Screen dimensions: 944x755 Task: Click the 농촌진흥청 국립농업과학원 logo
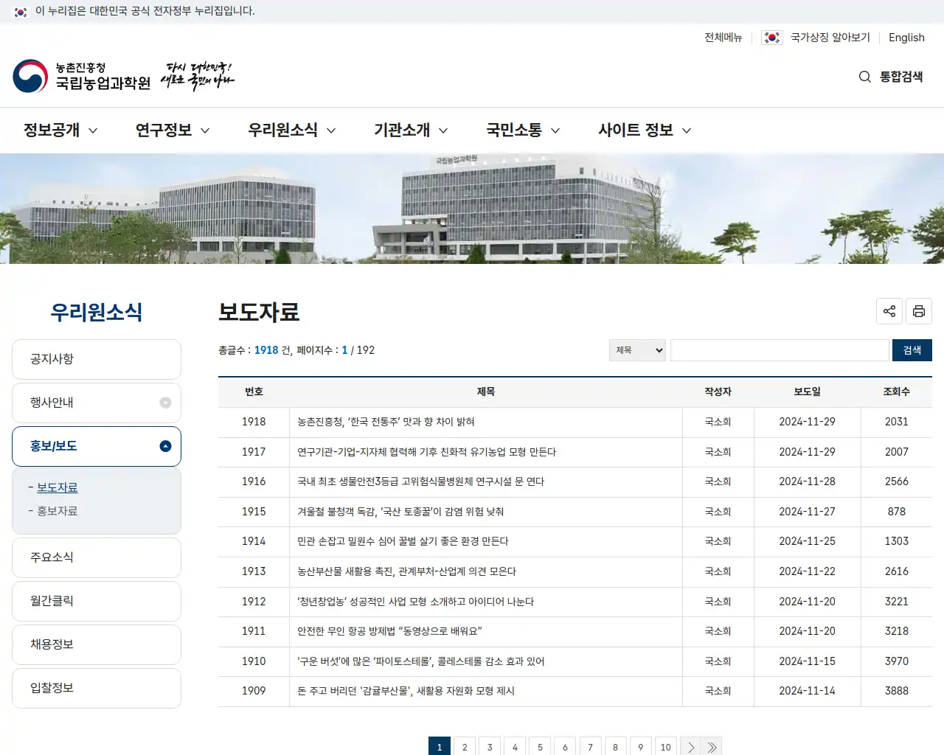[81, 76]
